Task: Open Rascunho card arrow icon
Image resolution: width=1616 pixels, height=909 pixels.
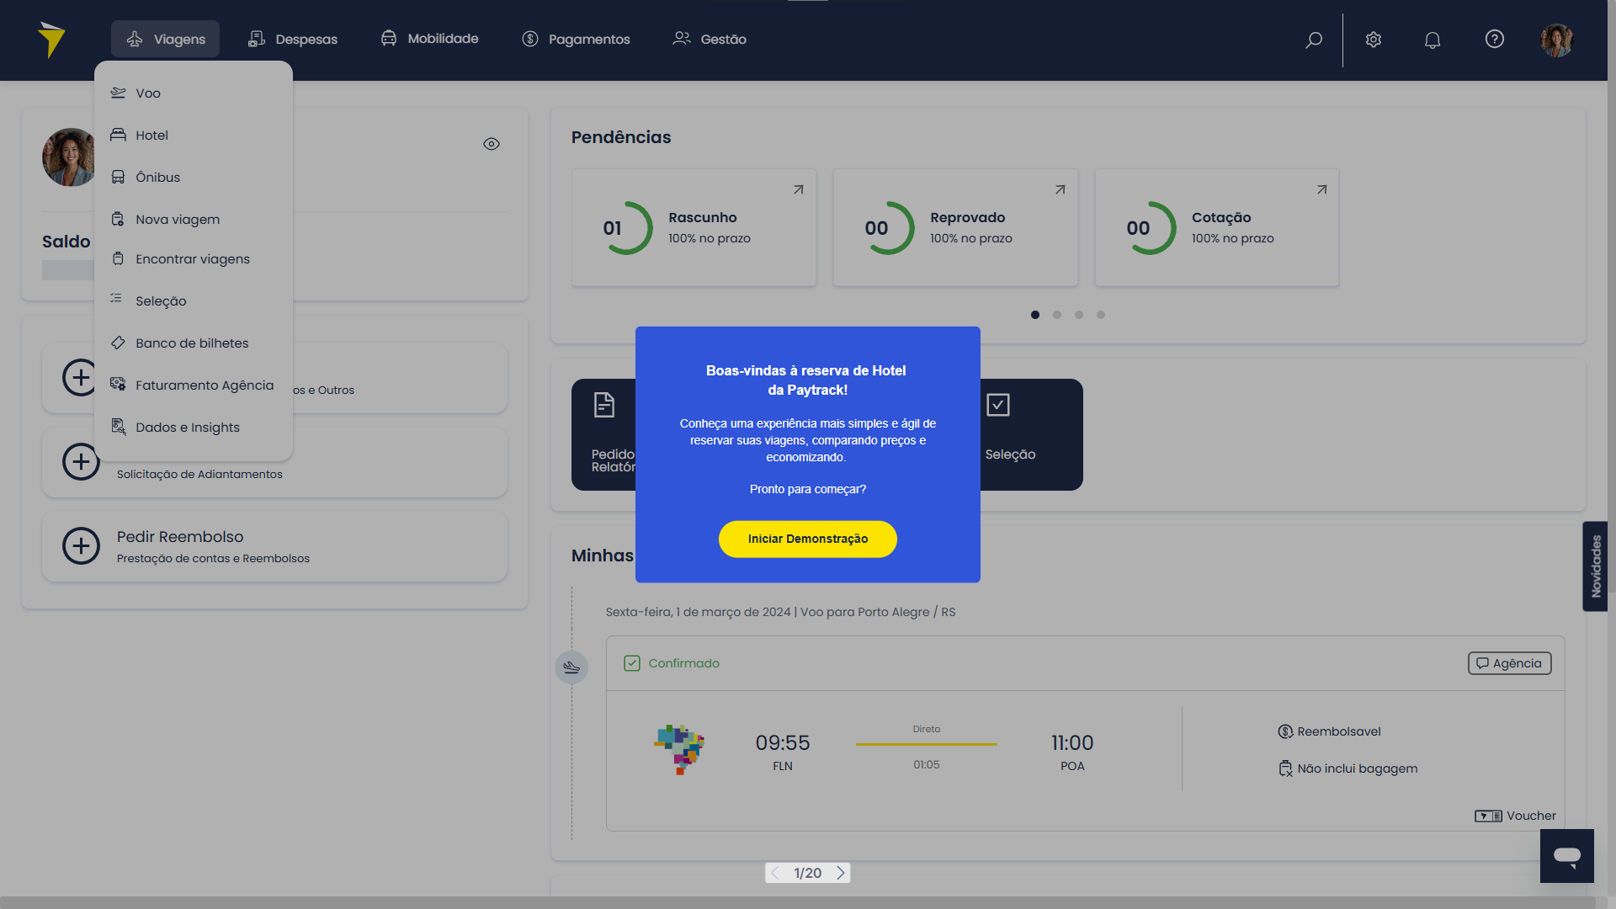Action: click(x=799, y=190)
